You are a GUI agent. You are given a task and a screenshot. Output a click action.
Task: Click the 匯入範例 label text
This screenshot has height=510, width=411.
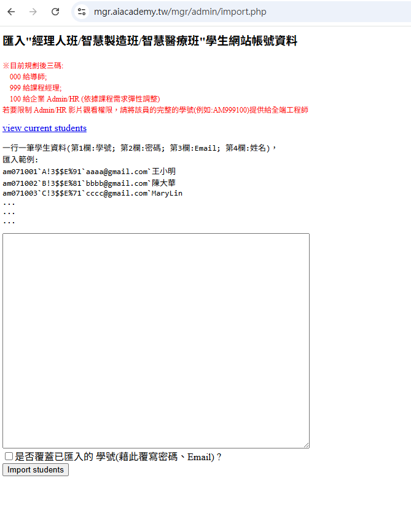tap(20, 159)
